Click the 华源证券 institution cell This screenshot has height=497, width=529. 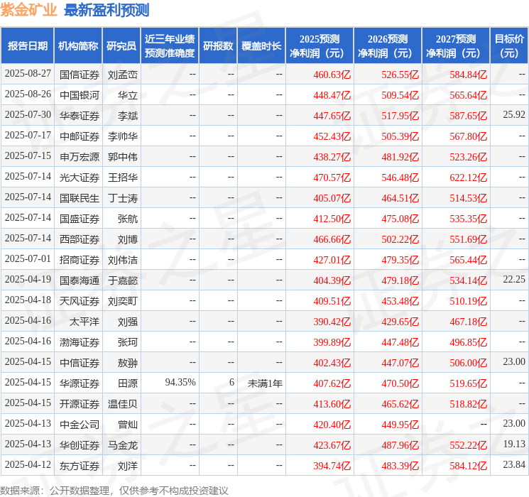(80, 383)
